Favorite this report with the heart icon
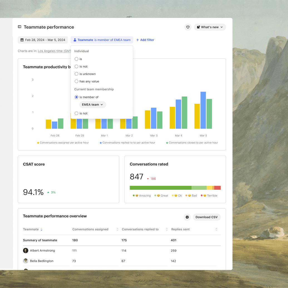Image resolution: width=288 pixels, height=288 pixels. (x=188, y=27)
